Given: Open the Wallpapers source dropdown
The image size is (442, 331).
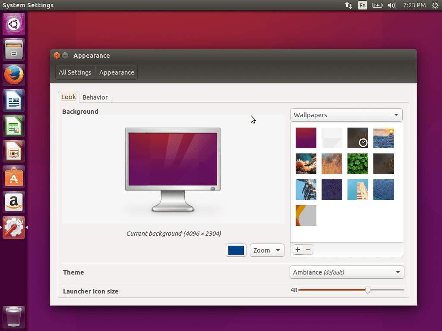Looking at the screenshot, I should (346, 115).
